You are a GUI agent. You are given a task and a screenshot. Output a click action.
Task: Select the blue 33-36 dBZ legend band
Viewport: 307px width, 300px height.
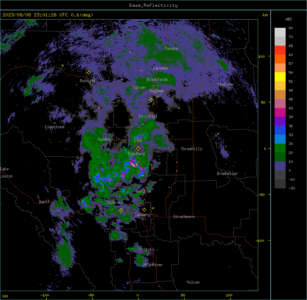280,130
